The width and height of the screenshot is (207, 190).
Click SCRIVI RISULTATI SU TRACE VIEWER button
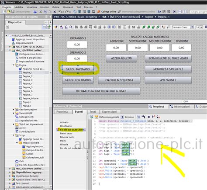click(168, 59)
